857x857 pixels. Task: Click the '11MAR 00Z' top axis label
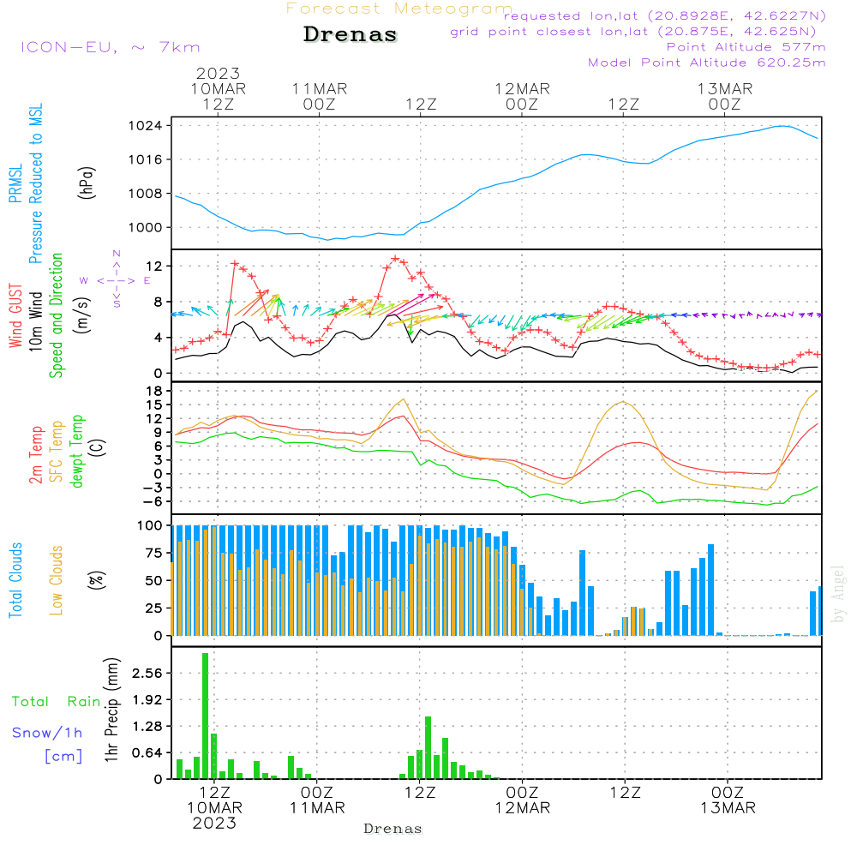pos(319,96)
